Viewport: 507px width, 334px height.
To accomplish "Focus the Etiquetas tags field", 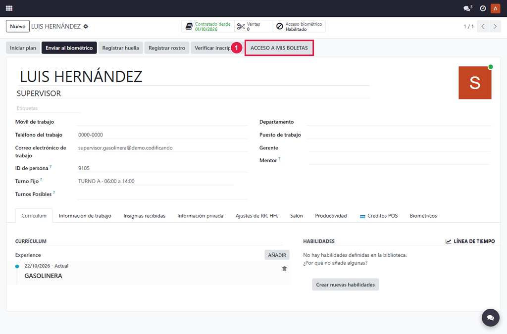I will [x=49, y=108].
